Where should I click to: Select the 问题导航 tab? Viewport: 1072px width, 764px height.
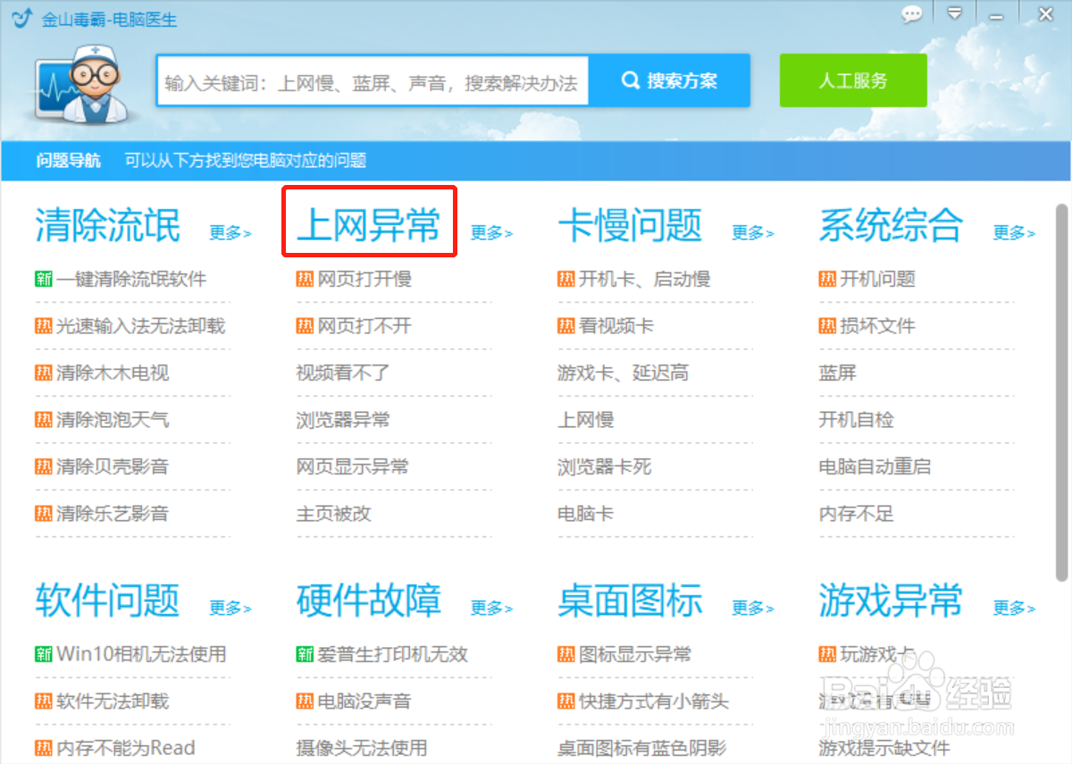(68, 161)
